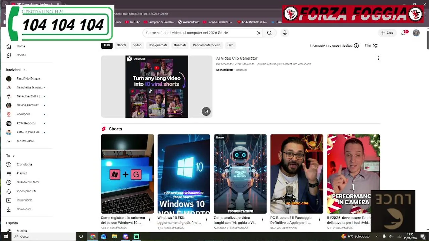The width and height of the screenshot is (429, 241).
Task: Open the PC Bruciato short thumbnail
Action: (297, 174)
